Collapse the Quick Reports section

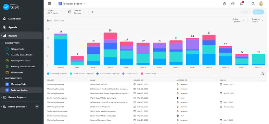click(3, 43)
